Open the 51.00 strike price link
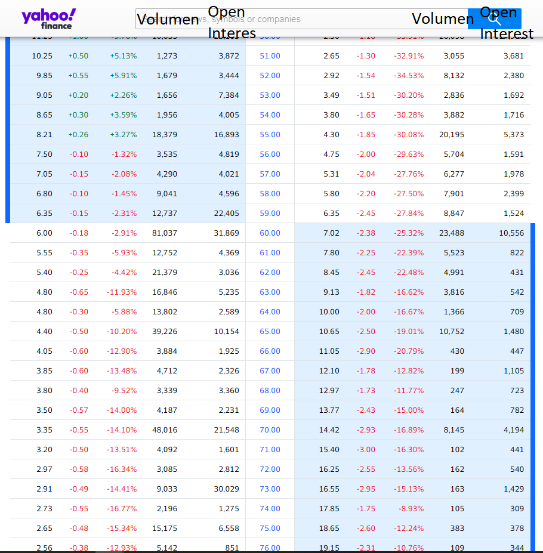Image resolution: width=543 pixels, height=553 pixels. click(270, 55)
